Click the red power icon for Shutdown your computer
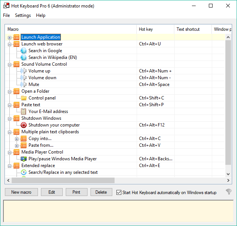Image resolution: width=237 pixels, height=226 pixels. pyautogui.click(x=24, y=125)
